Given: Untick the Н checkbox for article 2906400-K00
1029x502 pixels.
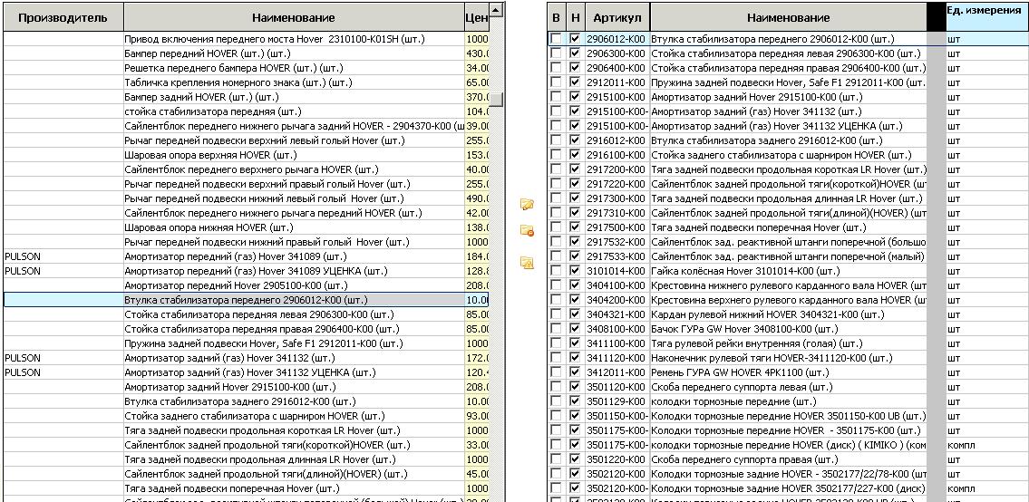Looking at the screenshot, I should click(575, 68).
